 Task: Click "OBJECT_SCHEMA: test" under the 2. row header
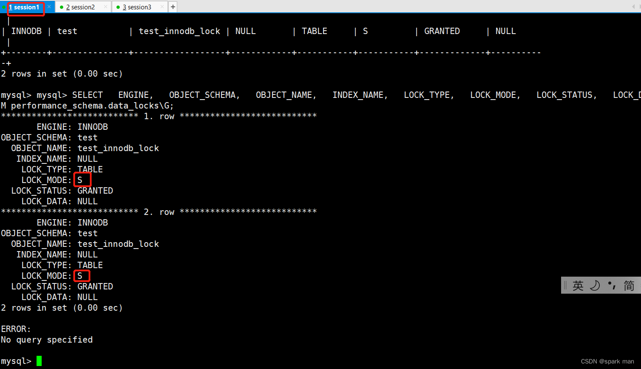(49, 233)
